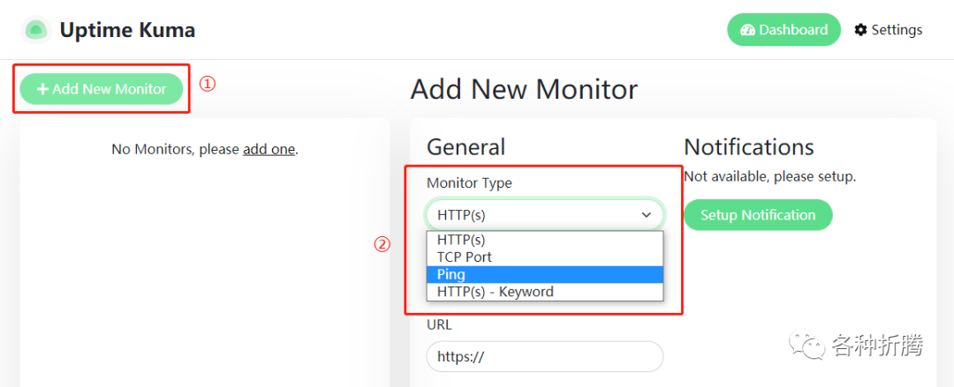Click the Uptime Kuma green logo icon
This screenshot has width=954, height=387.
36,30
